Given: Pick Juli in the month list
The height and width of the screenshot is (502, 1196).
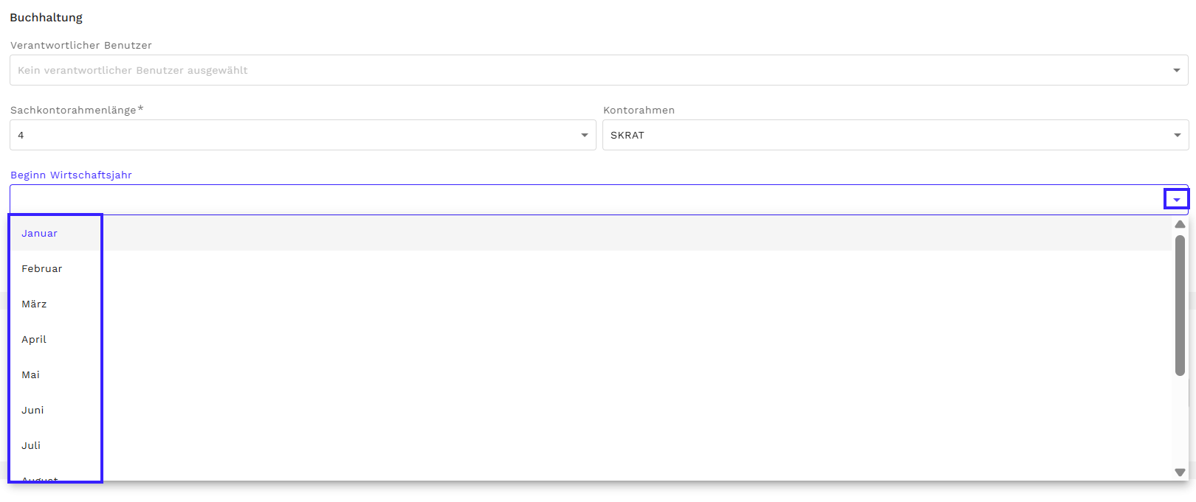Looking at the screenshot, I should (x=31, y=445).
